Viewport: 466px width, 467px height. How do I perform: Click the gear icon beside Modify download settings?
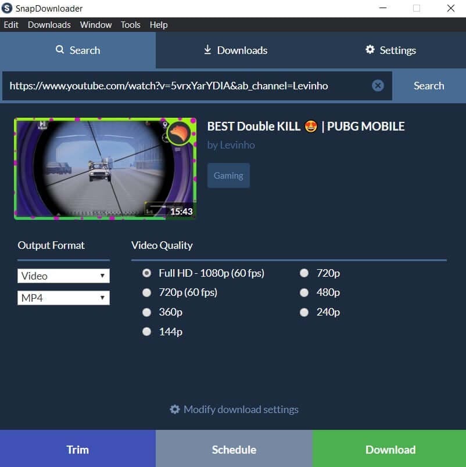(x=175, y=410)
